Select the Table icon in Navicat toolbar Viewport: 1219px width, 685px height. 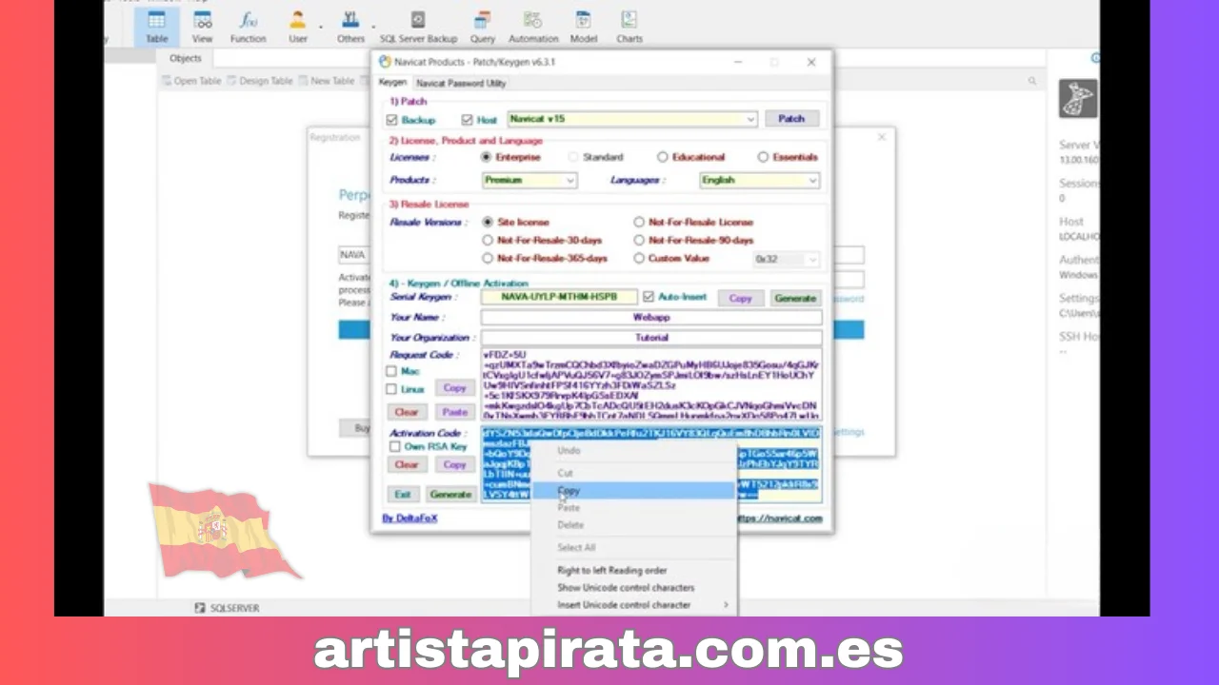pyautogui.click(x=157, y=26)
